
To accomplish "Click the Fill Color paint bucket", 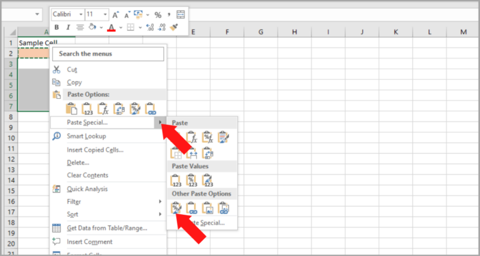I will coord(92,27).
